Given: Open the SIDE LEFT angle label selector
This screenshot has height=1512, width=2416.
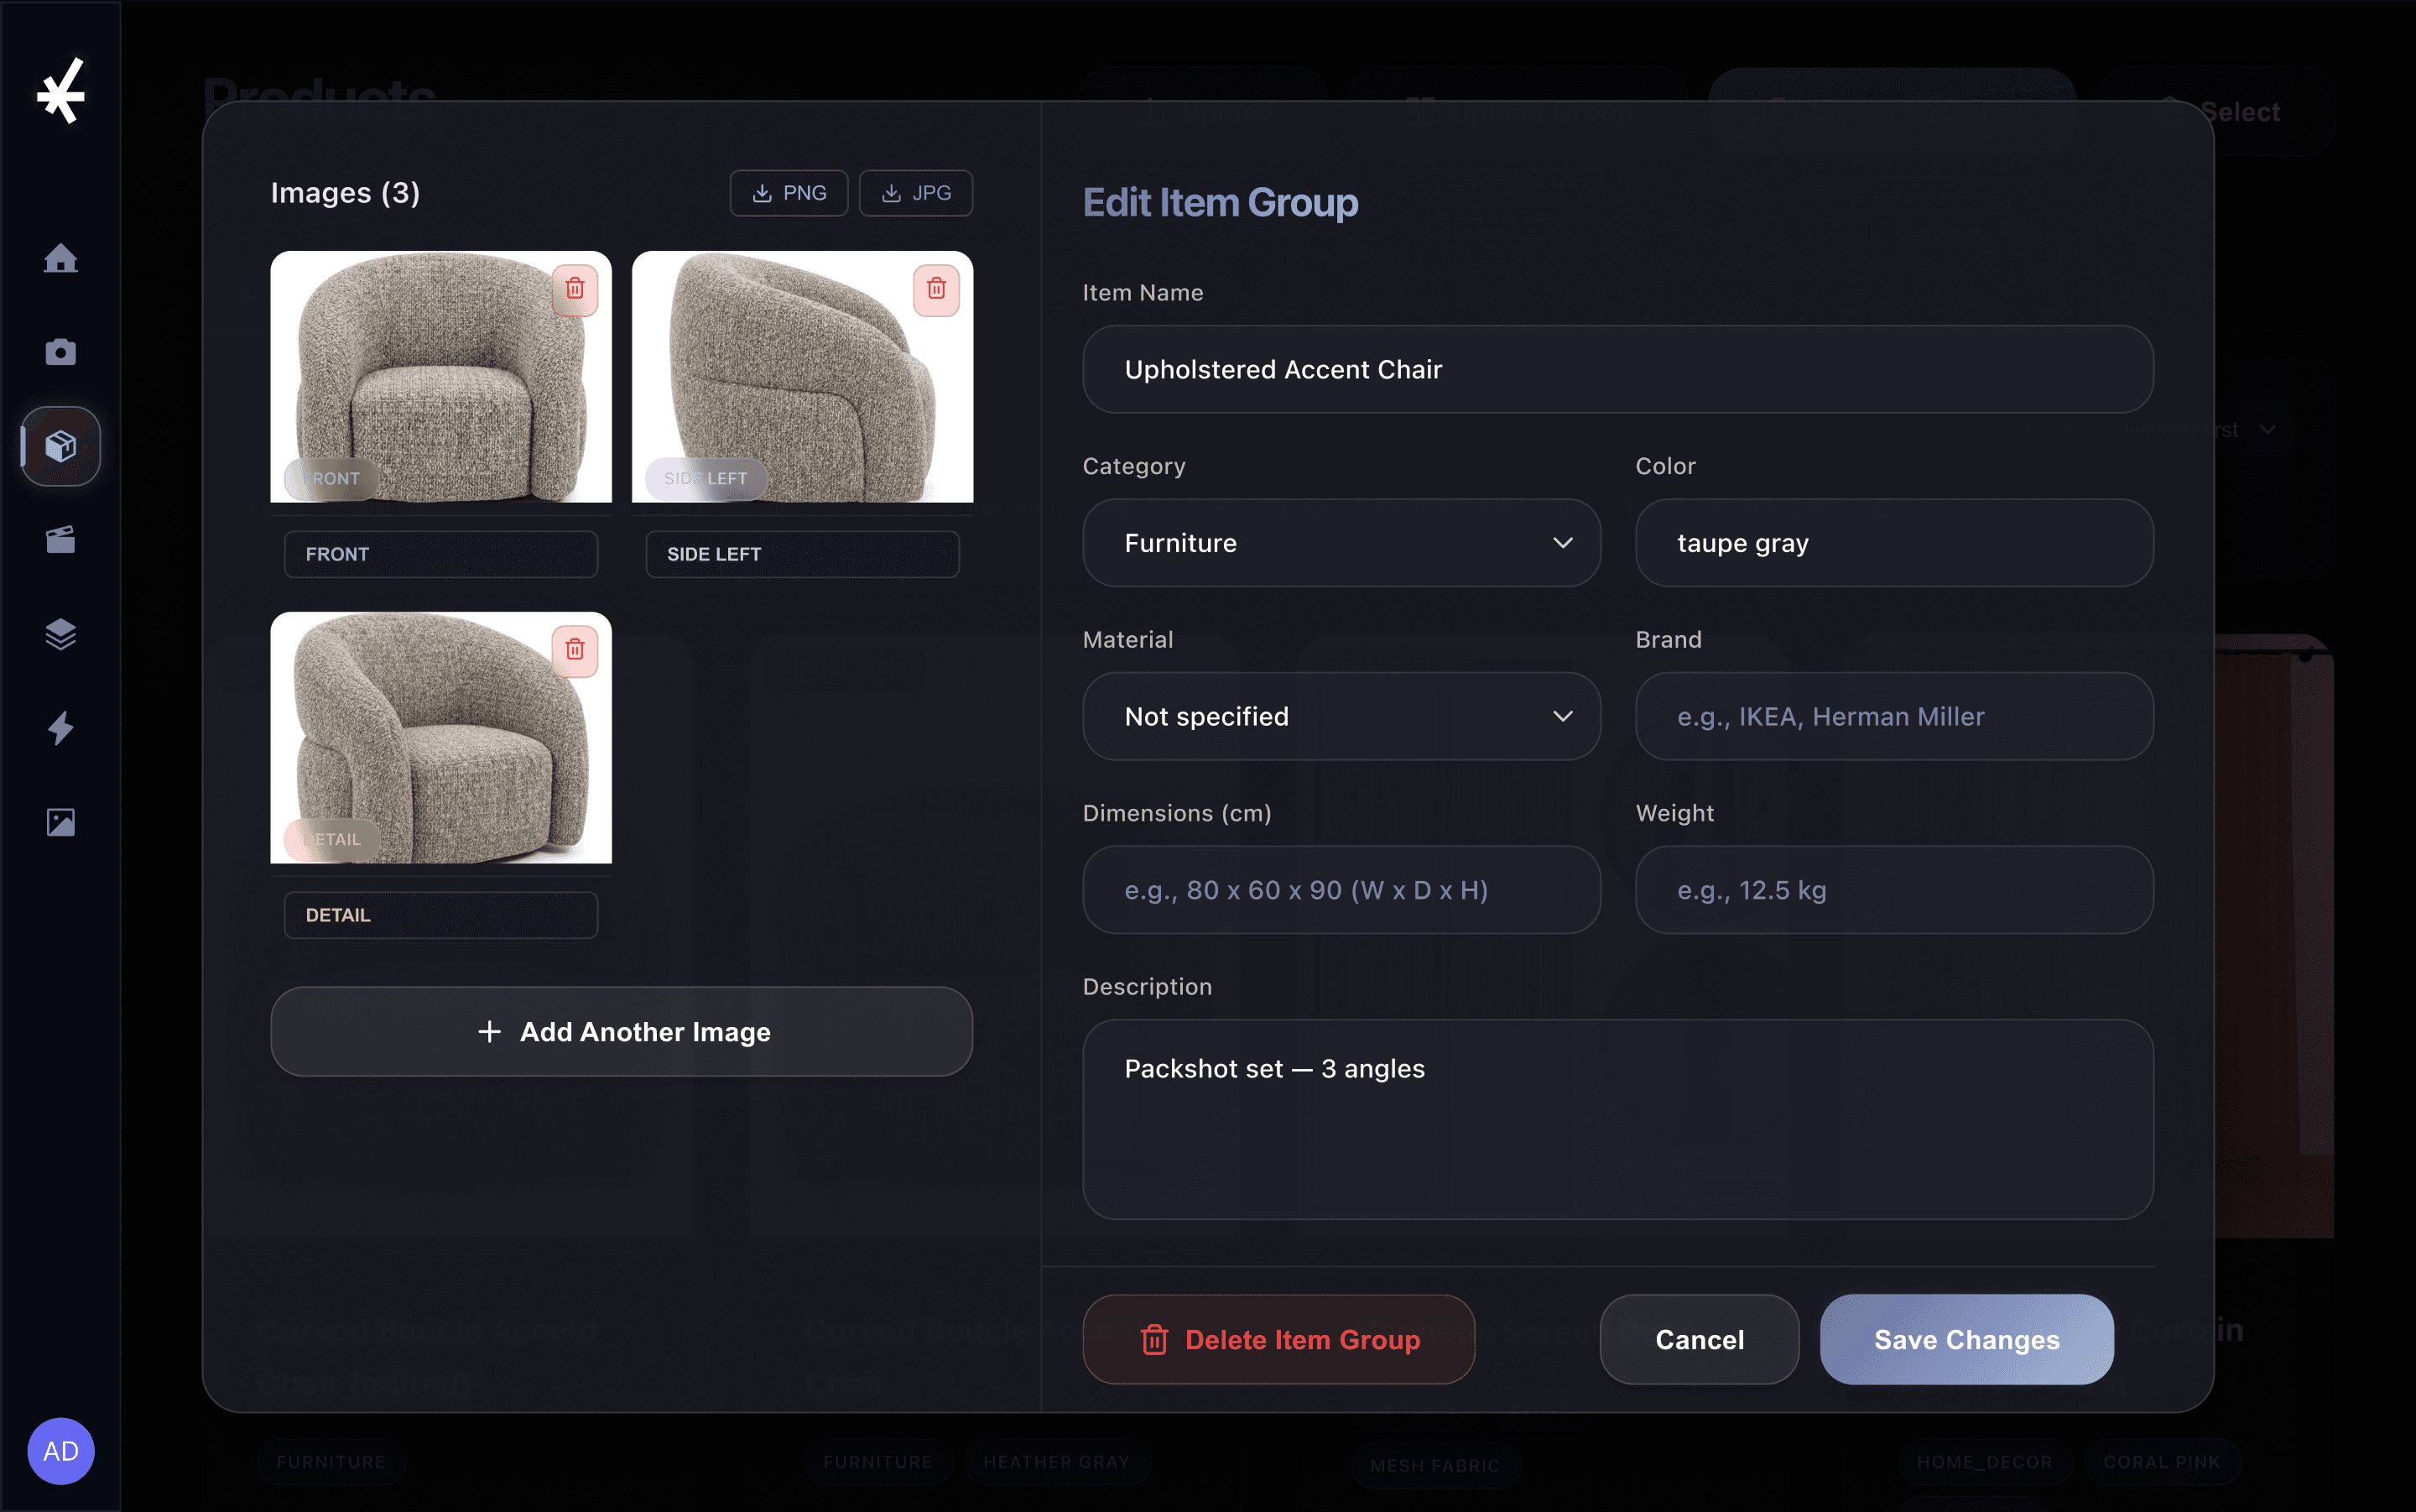Looking at the screenshot, I should (x=802, y=554).
